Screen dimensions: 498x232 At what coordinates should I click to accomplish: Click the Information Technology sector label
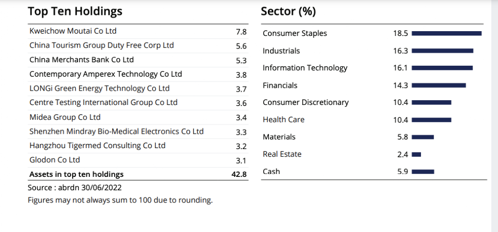[305, 68]
